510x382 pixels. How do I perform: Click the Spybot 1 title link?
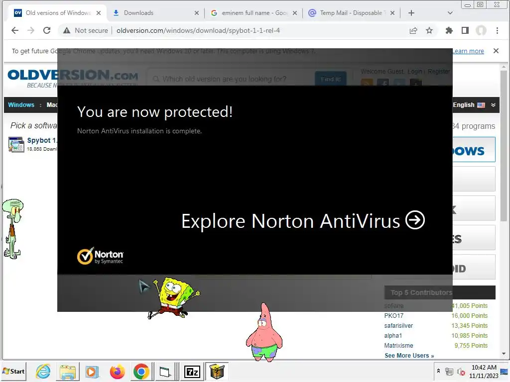click(42, 140)
